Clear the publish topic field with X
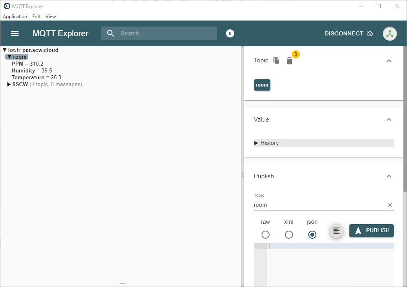This screenshot has height=287, width=407. coord(390,205)
